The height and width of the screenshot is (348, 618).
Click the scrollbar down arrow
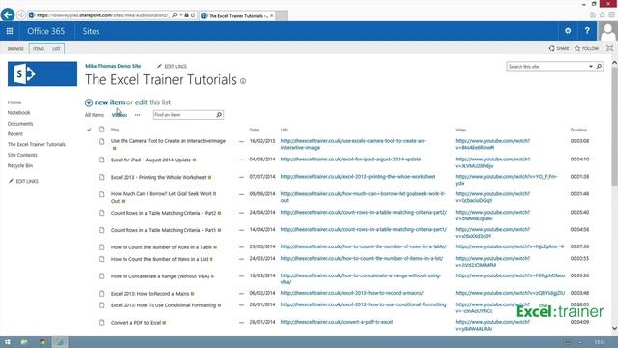pyautogui.click(x=614, y=328)
